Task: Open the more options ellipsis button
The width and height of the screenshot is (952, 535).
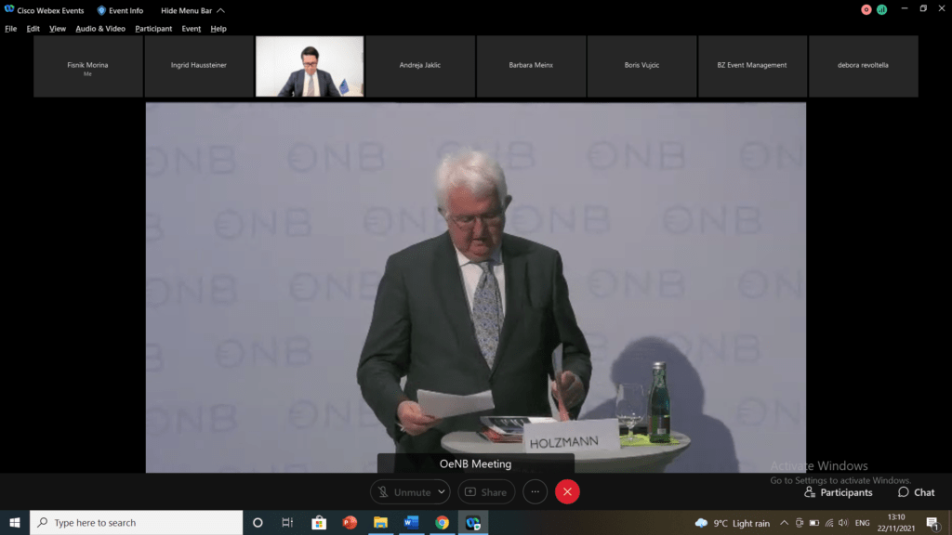Action: 535,492
